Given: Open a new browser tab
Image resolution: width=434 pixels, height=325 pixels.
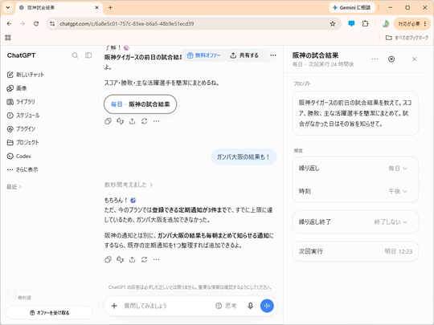Looking at the screenshot, I should pyautogui.click(x=110, y=8).
